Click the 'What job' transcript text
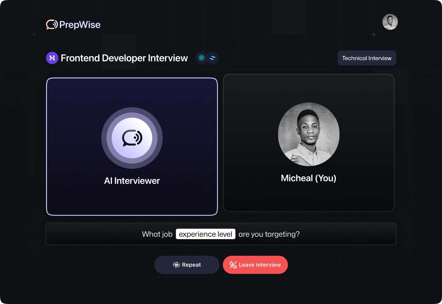Image resolution: width=442 pixels, height=304 pixels. click(x=157, y=234)
